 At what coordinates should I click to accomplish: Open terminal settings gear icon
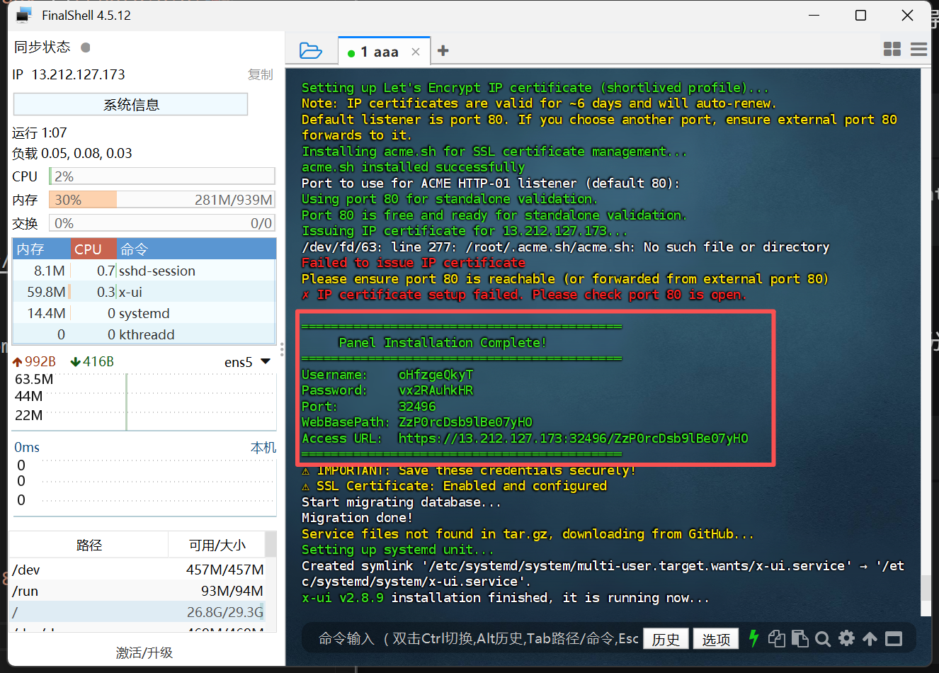(846, 638)
